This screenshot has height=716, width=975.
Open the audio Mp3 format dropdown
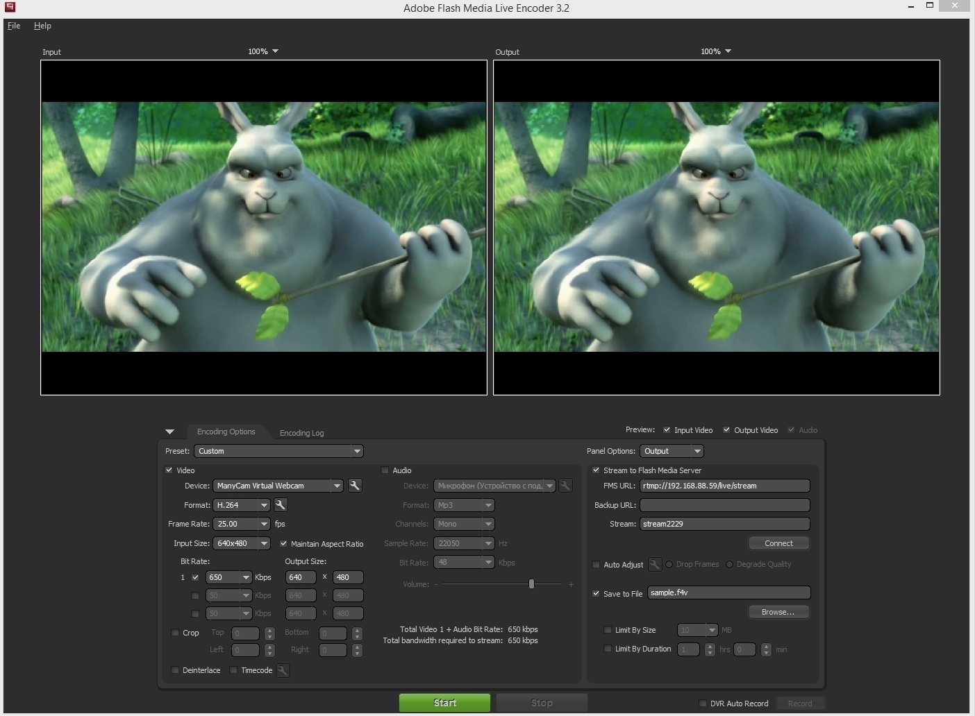pos(464,505)
